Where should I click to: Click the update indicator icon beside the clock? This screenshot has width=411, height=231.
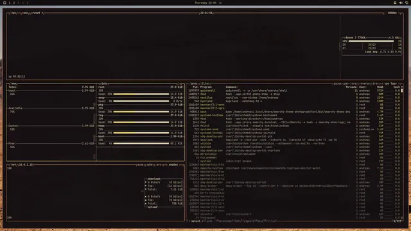point(220,3)
